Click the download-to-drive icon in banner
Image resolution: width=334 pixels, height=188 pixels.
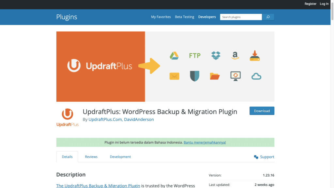coord(255,56)
